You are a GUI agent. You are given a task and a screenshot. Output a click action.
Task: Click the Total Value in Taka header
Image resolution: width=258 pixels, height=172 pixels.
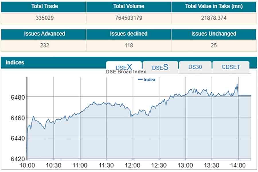(213, 6)
